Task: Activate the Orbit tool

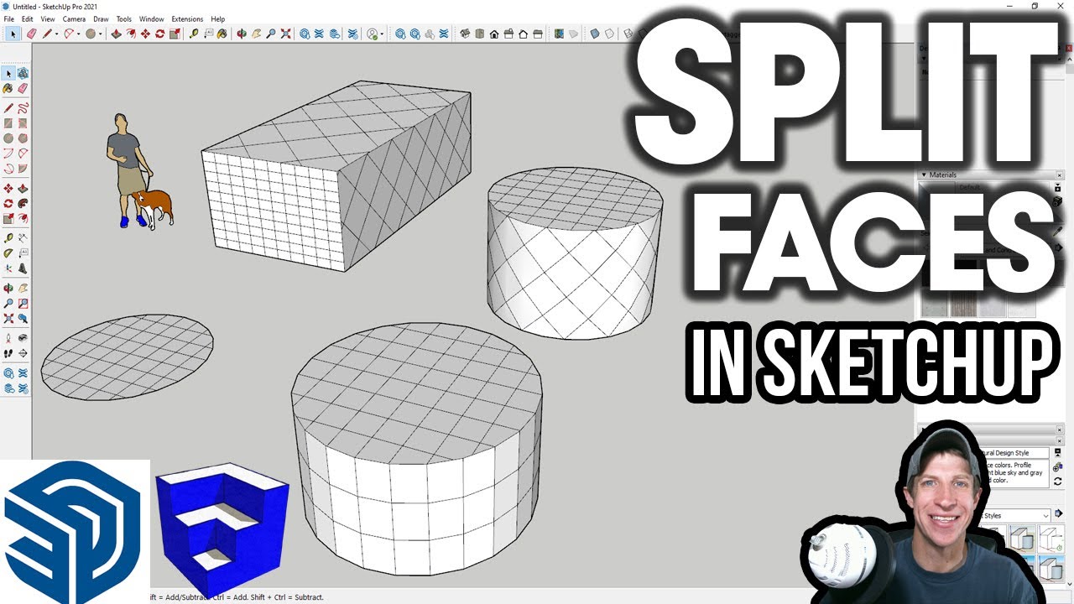Action: pyautogui.click(x=240, y=34)
